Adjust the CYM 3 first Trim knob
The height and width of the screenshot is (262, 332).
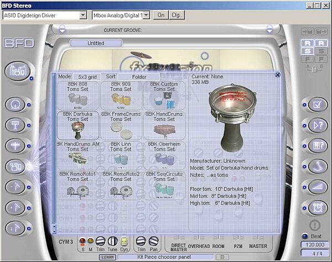[x=100, y=241]
